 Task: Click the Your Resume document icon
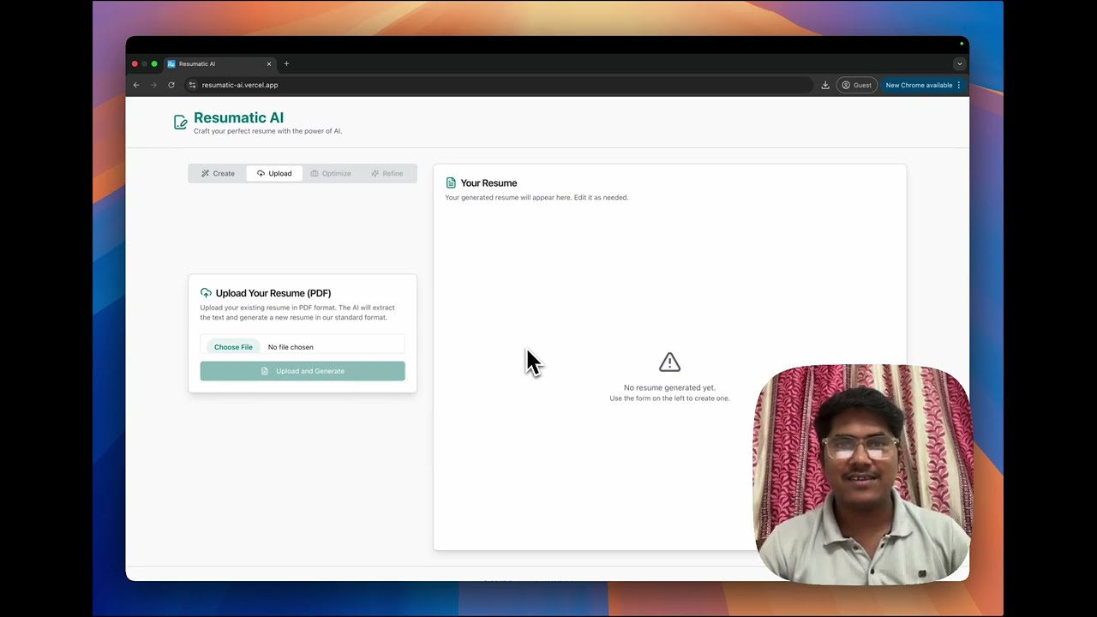click(451, 183)
